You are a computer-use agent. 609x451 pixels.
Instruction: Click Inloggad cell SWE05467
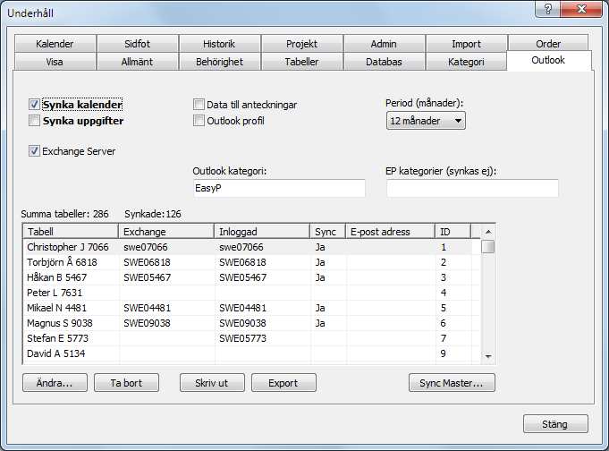pyautogui.click(x=242, y=277)
